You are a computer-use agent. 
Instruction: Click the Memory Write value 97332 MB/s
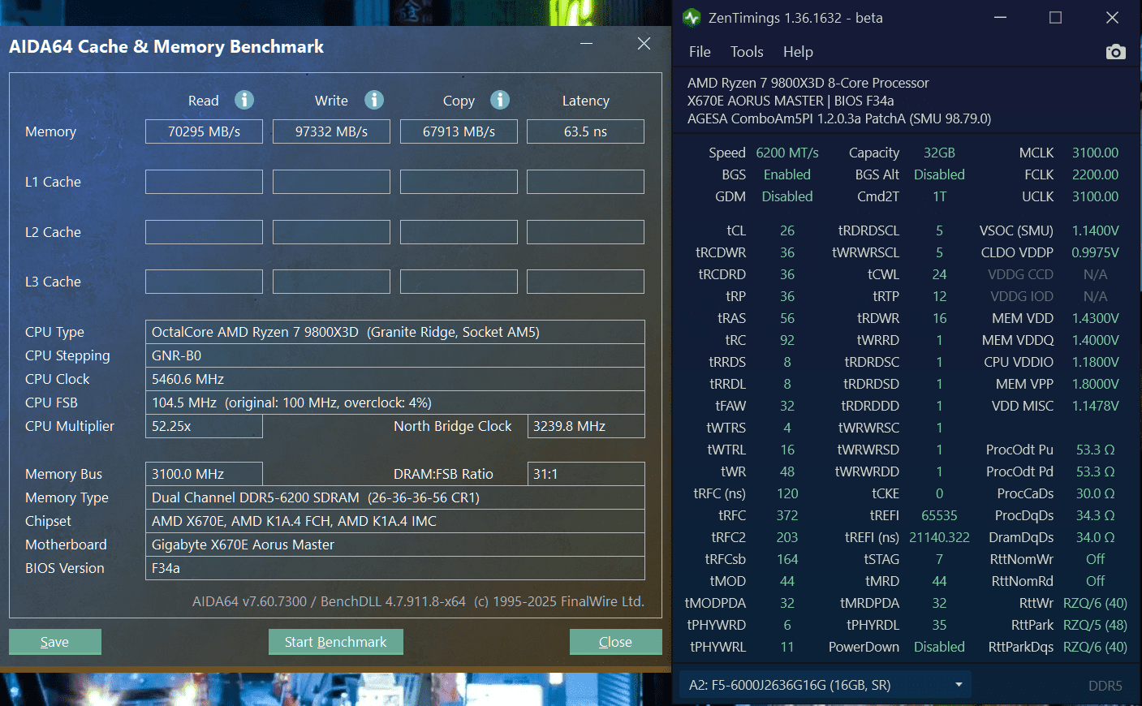click(331, 131)
